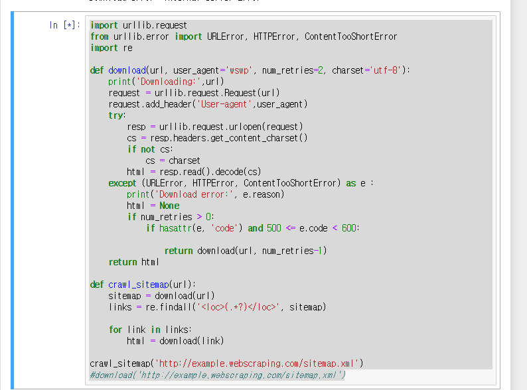Click the 'except (URLError, HTTPError...' line
The image size is (527, 390).
(x=241, y=183)
